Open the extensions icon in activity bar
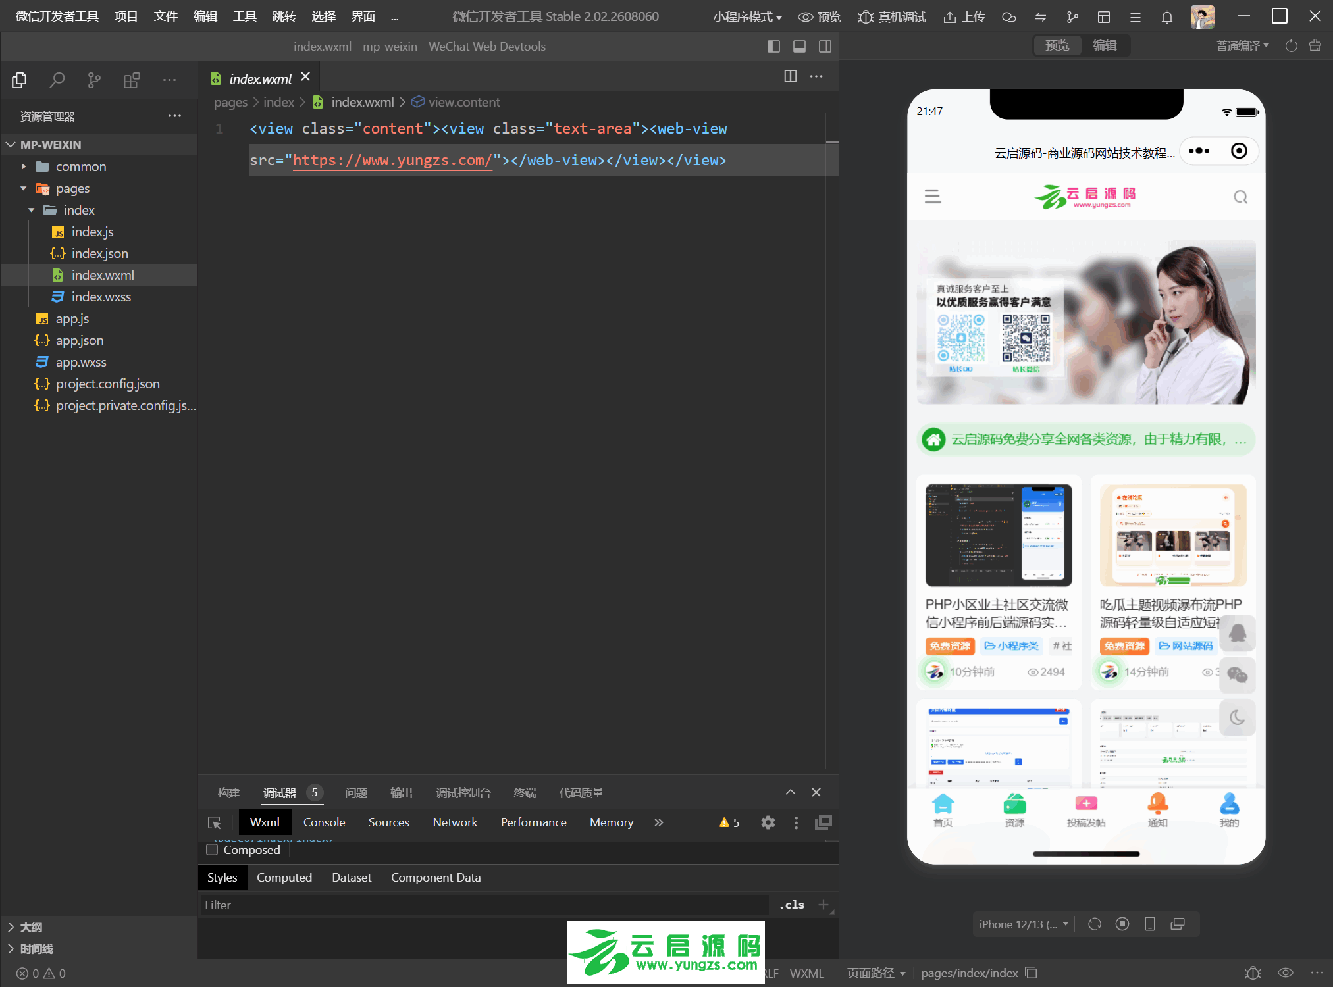 (132, 80)
